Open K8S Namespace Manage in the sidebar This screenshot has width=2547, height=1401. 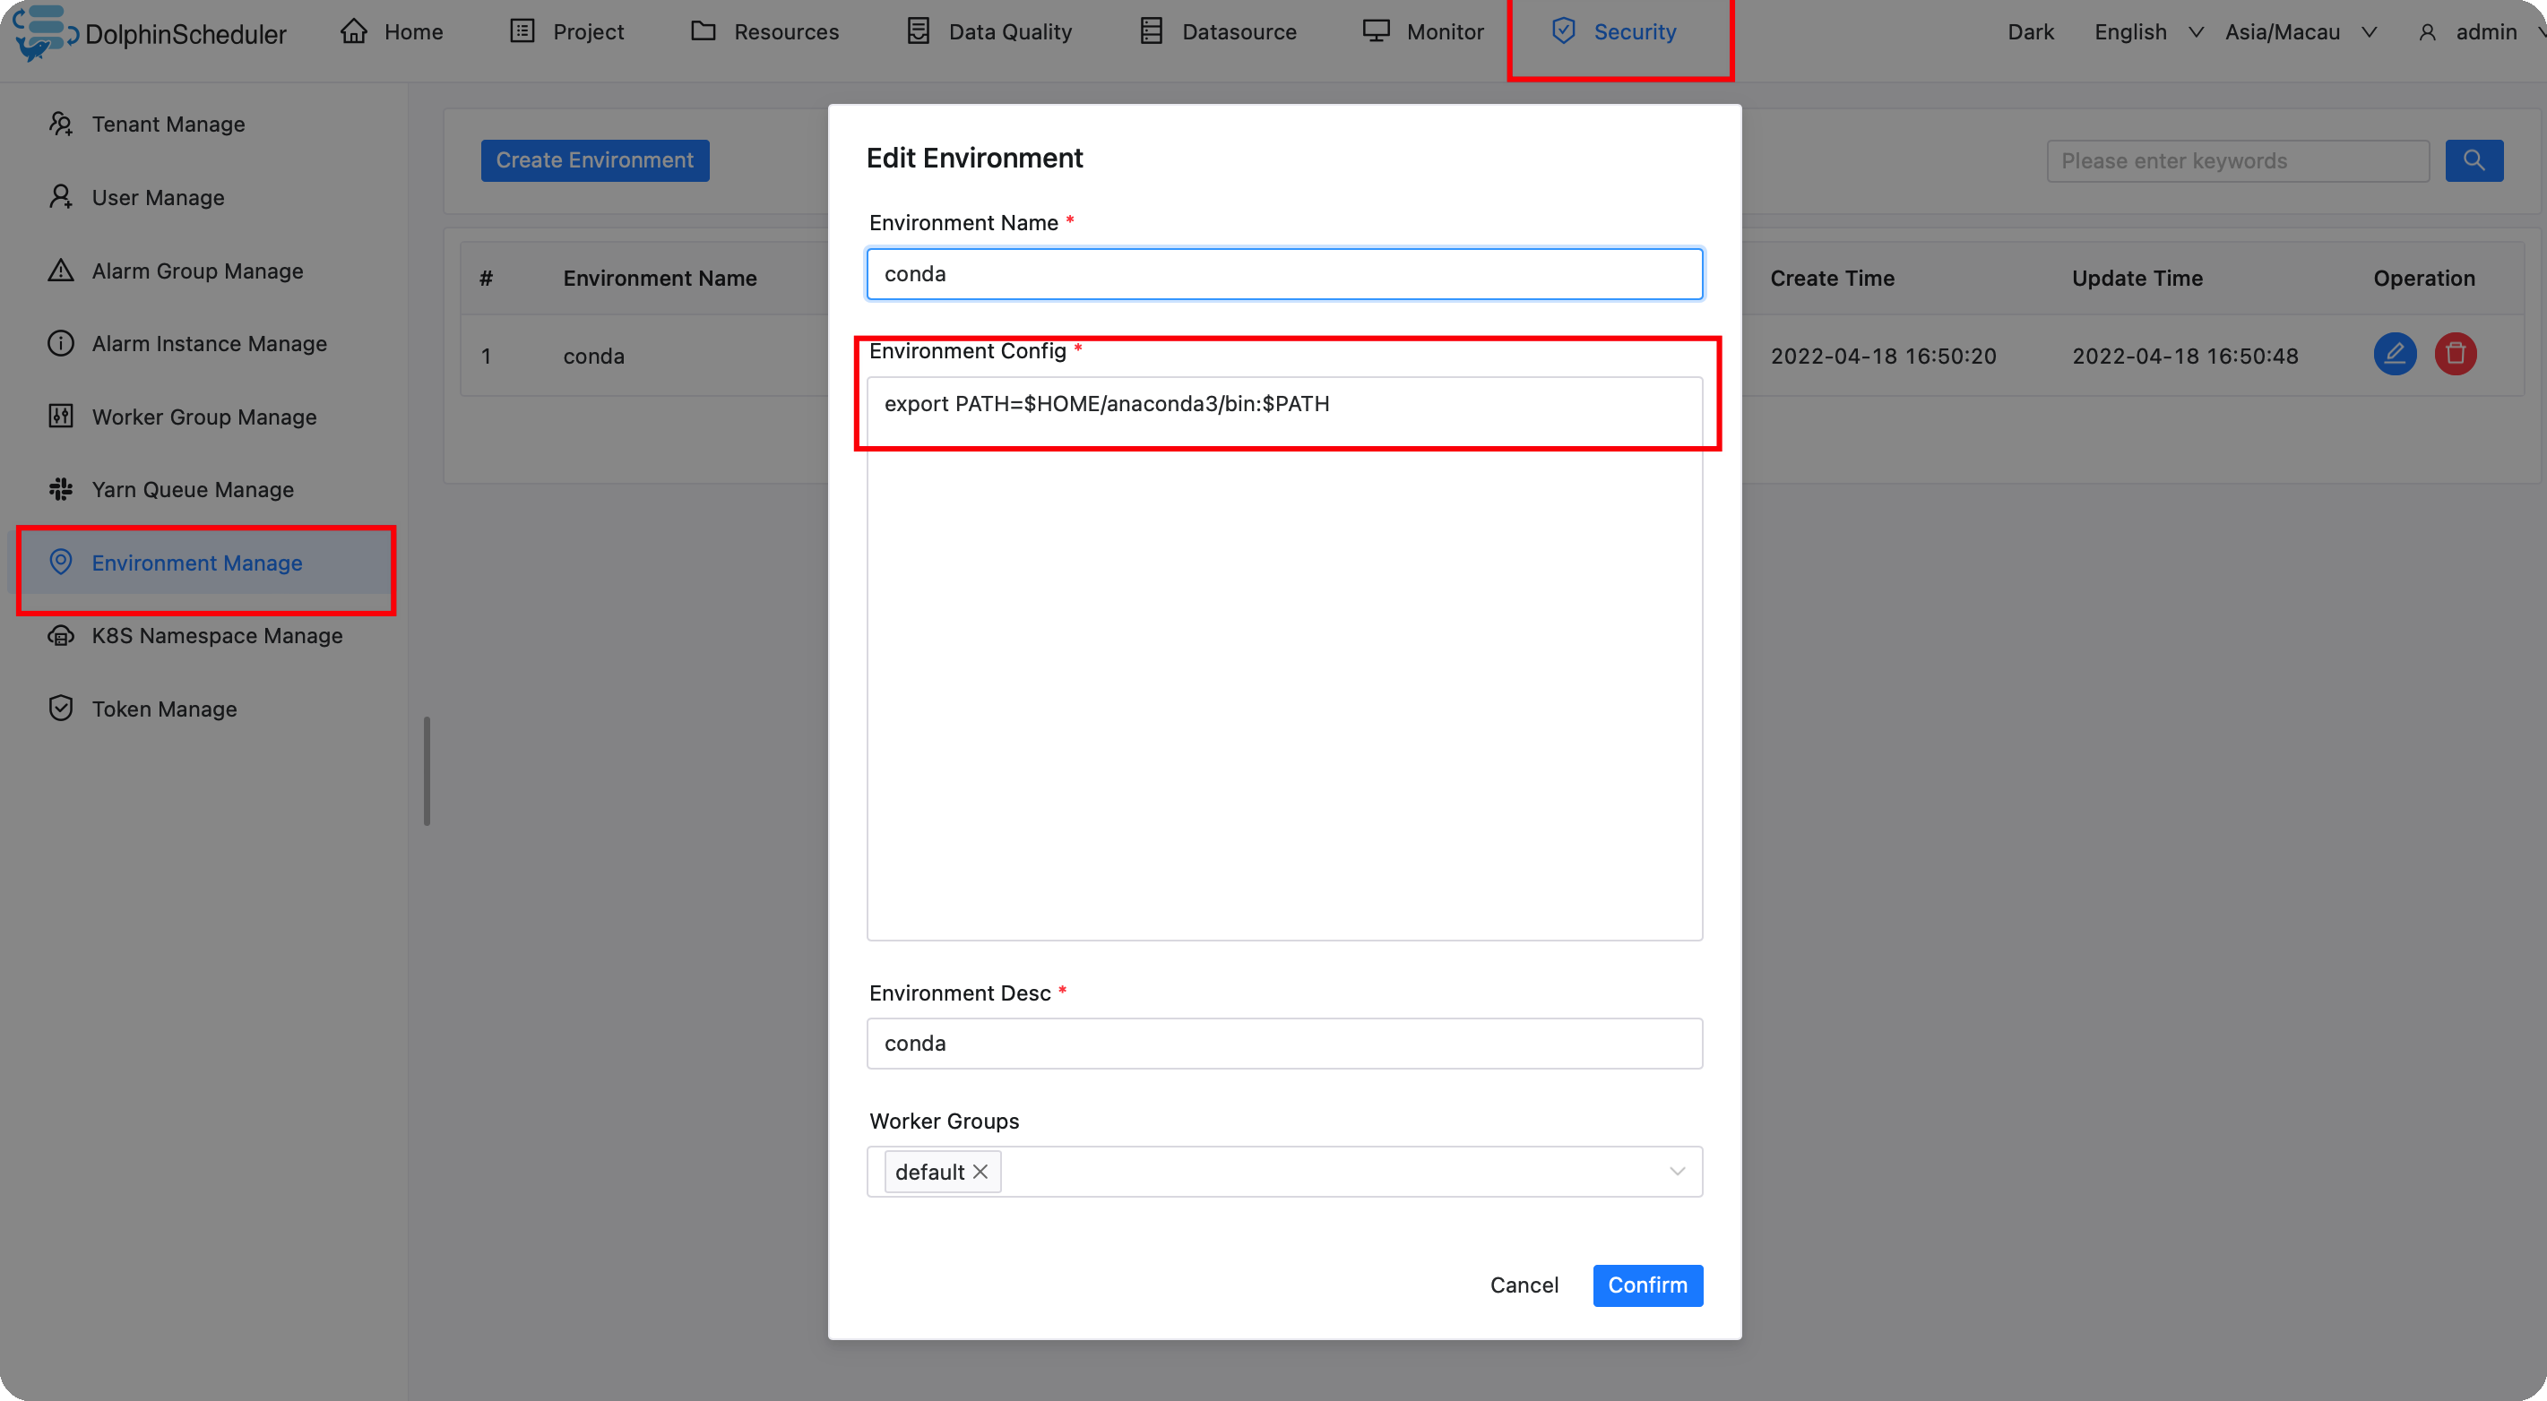tap(217, 636)
